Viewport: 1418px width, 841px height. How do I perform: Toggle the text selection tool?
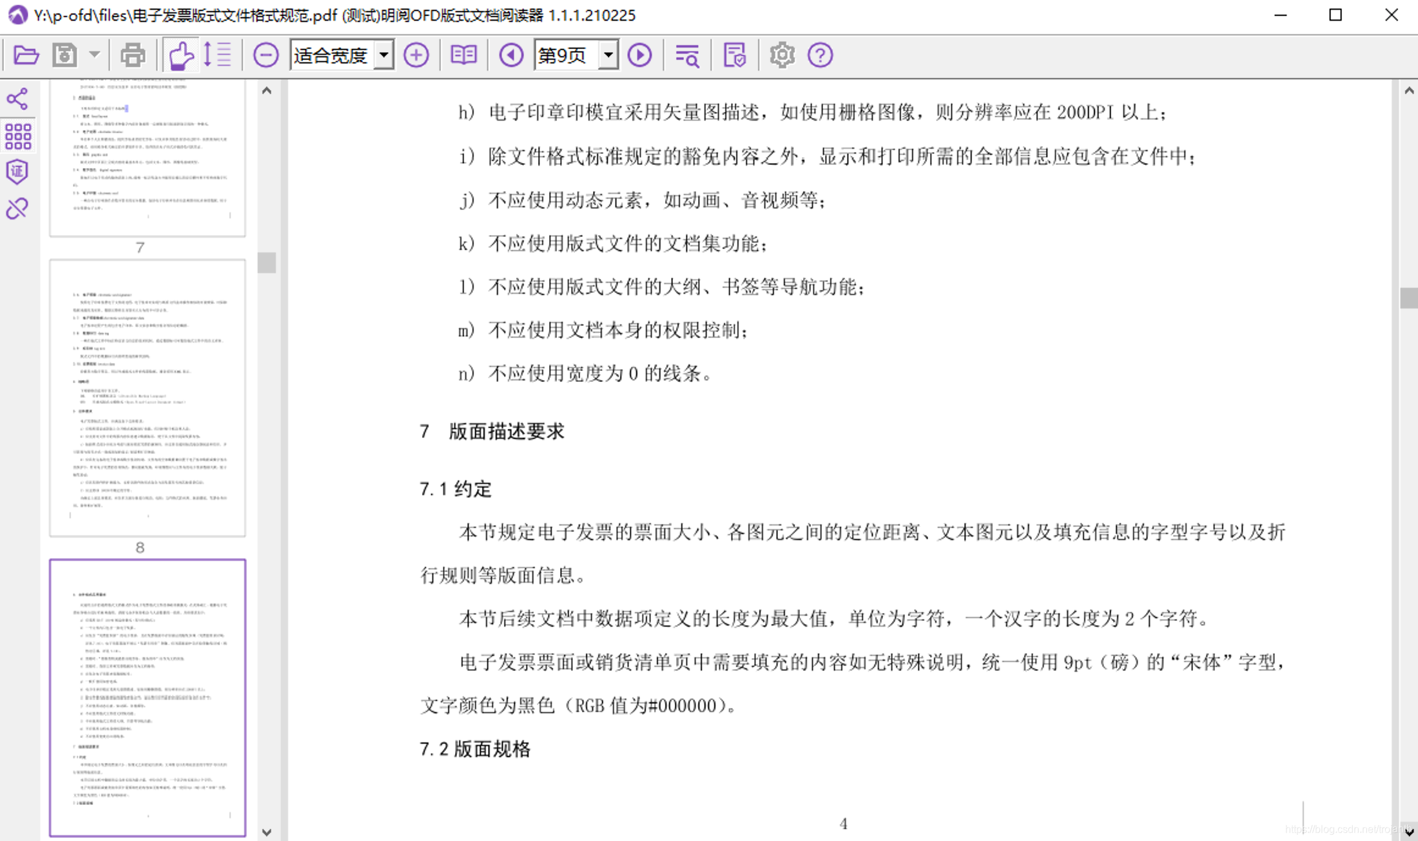coord(217,55)
